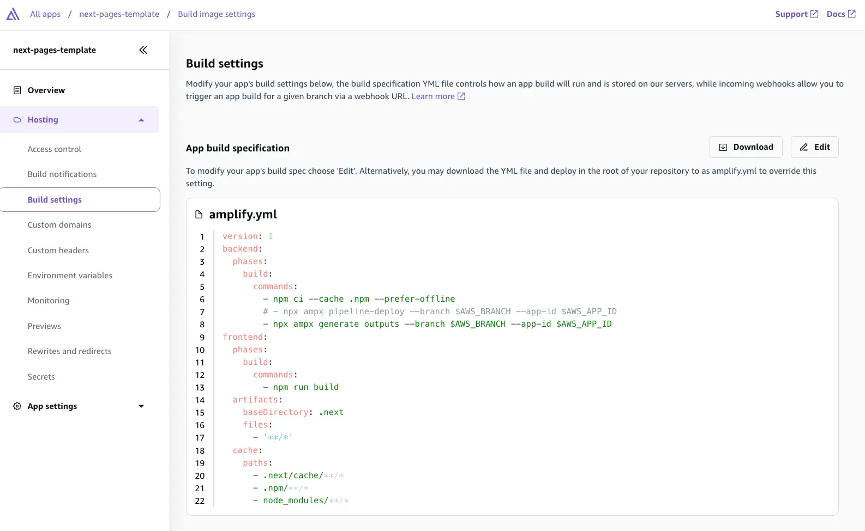Click the next-pages-template sidebar title

55,50
